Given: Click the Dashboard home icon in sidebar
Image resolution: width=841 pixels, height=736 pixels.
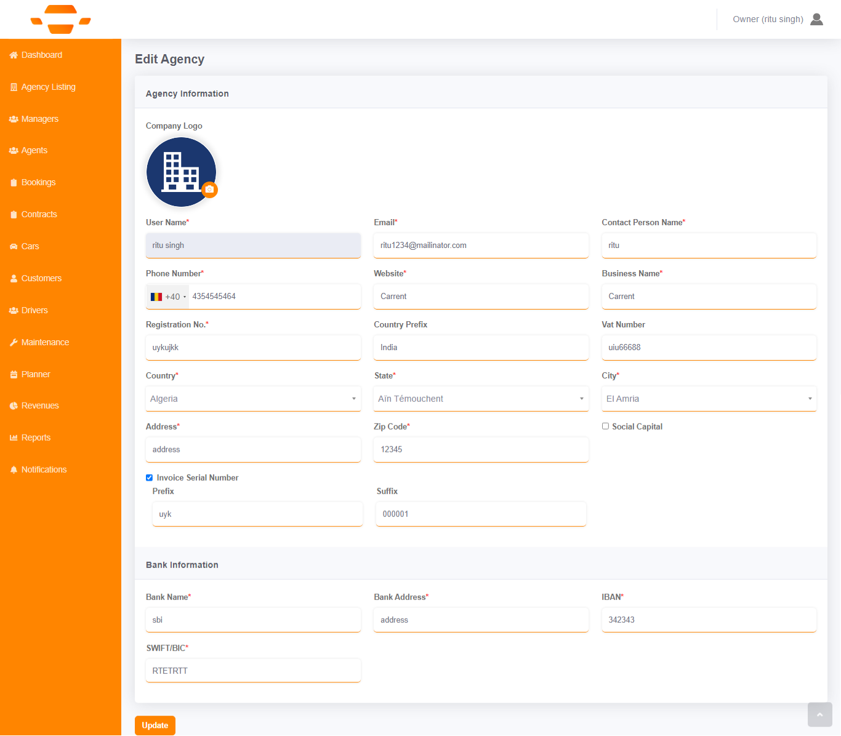Looking at the screenshot, I should coord(14,55).
